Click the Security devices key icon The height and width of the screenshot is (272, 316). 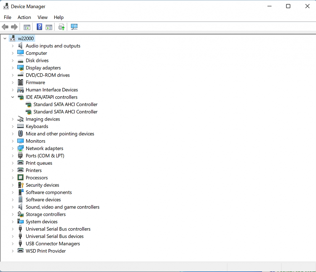tap(21, 185)
